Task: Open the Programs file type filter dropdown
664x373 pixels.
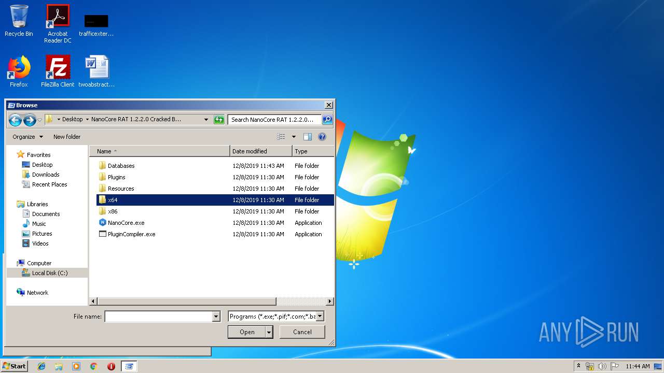Action: click(320, 316)
